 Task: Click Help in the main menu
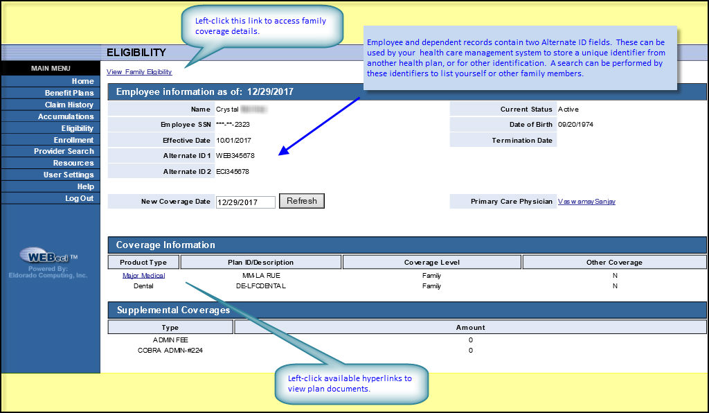[x=85, y=186]
